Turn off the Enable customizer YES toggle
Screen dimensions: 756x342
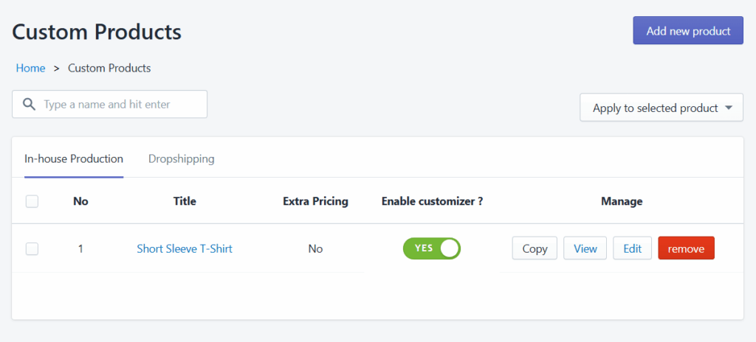(432, 248)
